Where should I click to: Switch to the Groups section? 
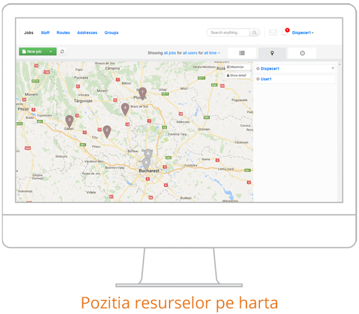tap(111, 33)
